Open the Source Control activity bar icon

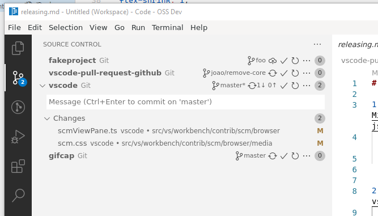point(18,78)
